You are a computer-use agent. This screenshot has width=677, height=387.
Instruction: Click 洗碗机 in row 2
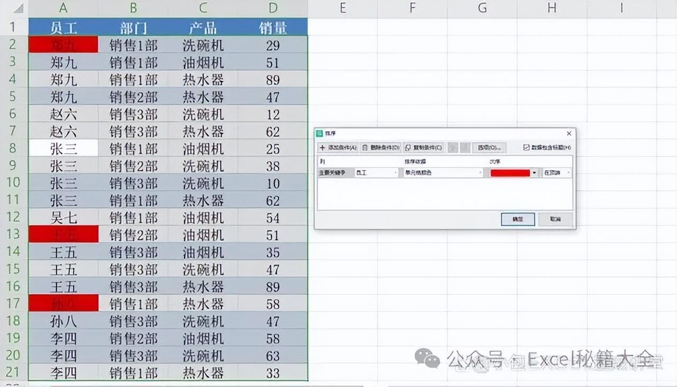click(x=203, y=44)
